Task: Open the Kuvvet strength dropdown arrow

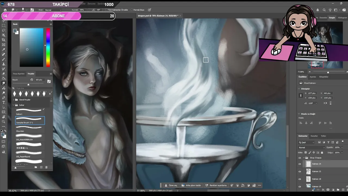Action: 86,10
